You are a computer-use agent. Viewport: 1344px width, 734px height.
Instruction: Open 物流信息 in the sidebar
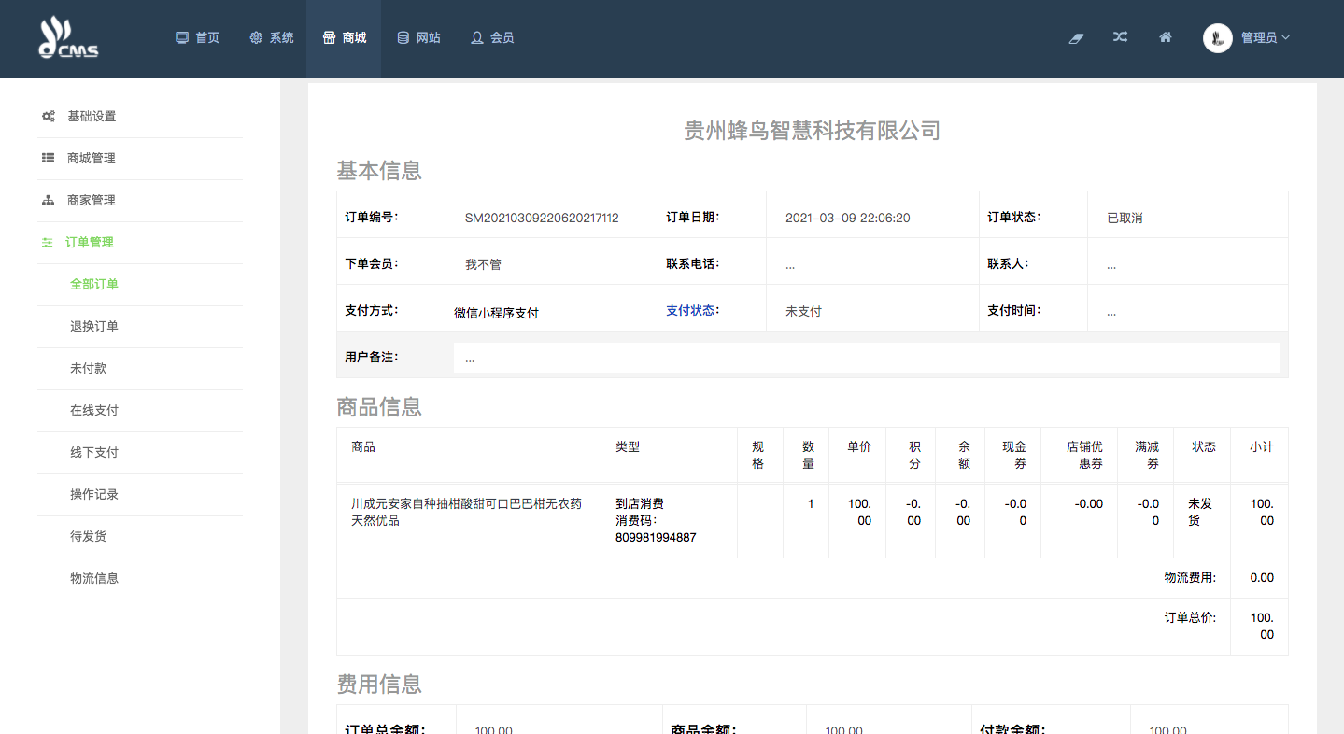coord(93,579)
